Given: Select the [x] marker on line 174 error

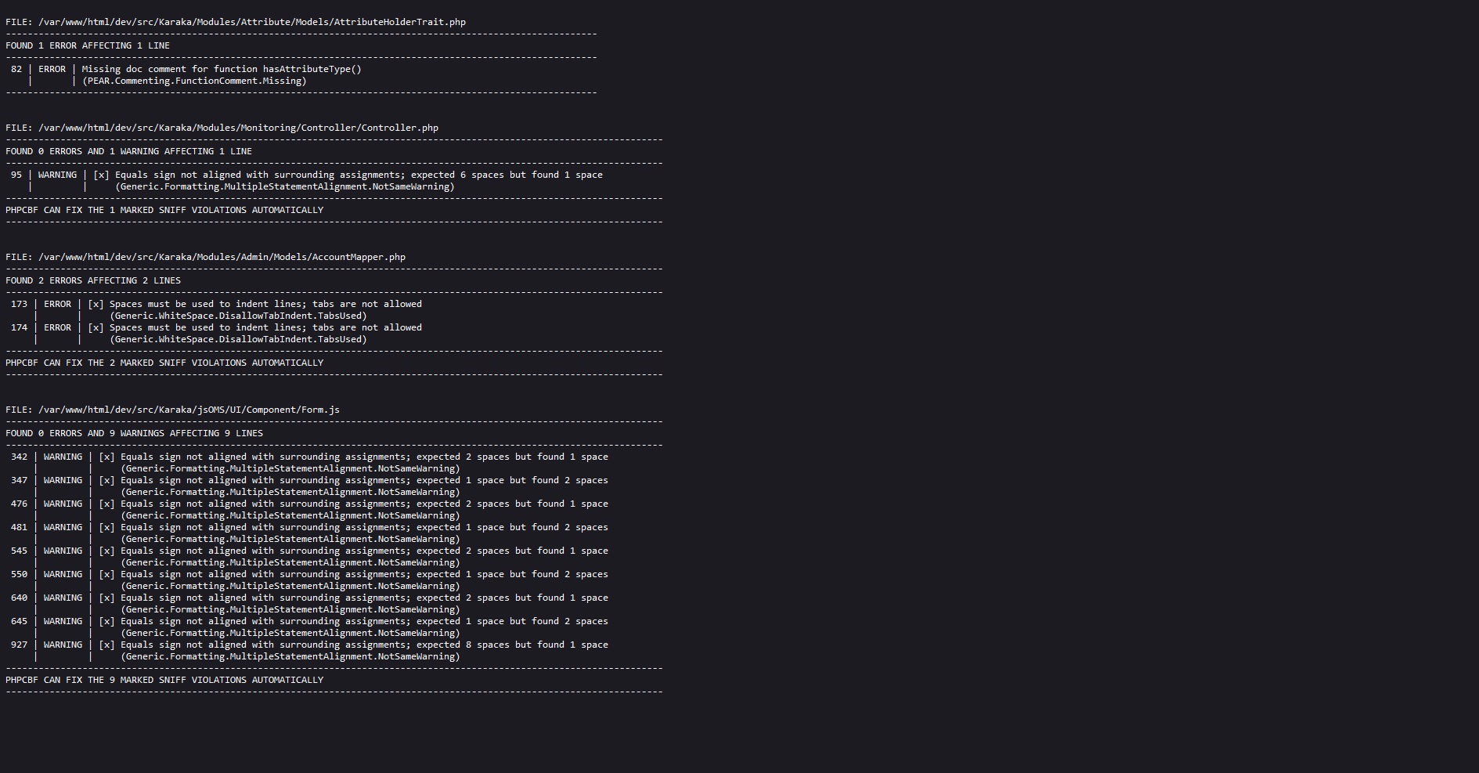Looking at the screenshot, I should pos(96,327).
